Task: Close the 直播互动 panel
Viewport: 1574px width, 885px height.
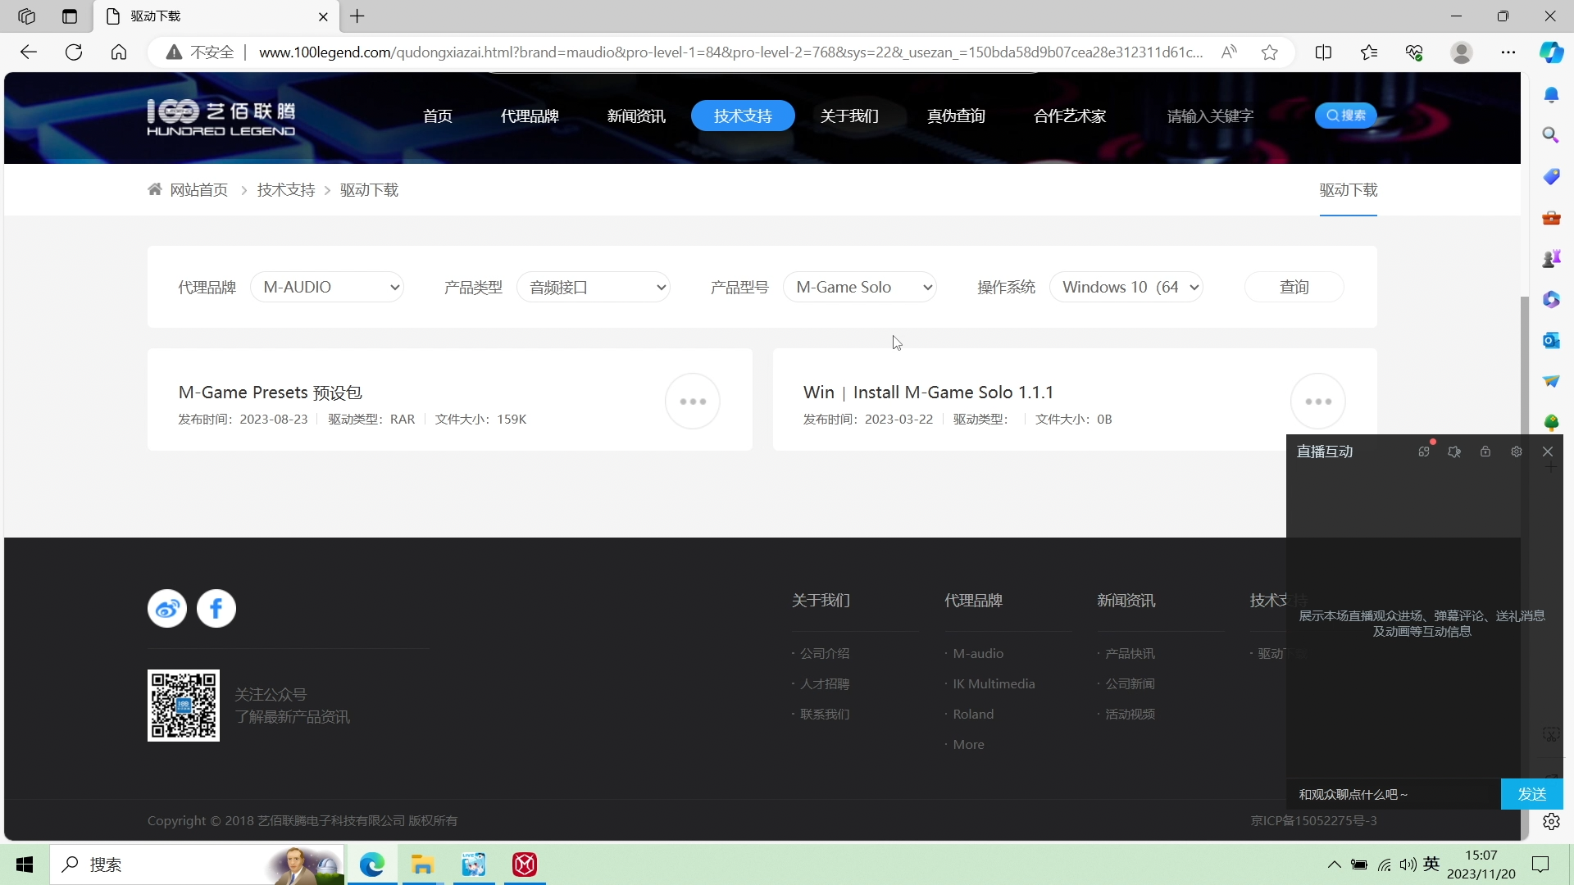Action: point(1548,452)
